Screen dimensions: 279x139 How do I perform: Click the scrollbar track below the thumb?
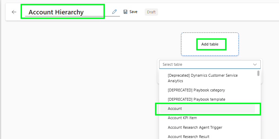tap(258, 110)
